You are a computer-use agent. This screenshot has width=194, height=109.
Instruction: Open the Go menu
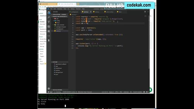(69, 9)
